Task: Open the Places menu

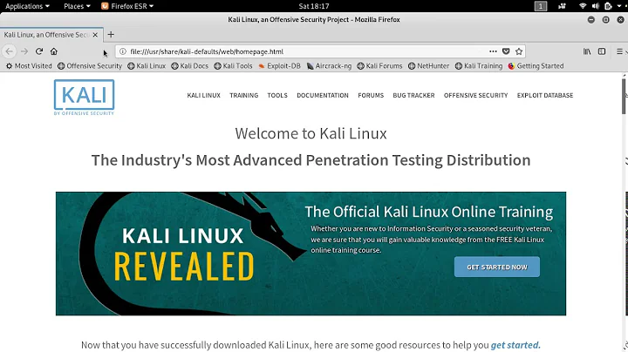Action: [x=77, y=6]
